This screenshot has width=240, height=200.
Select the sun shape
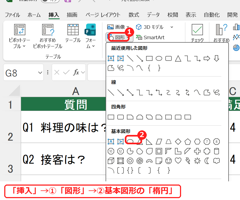[197, 161]
